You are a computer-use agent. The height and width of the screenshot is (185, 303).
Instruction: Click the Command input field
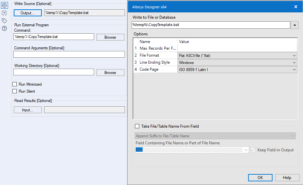pos(54,37)
